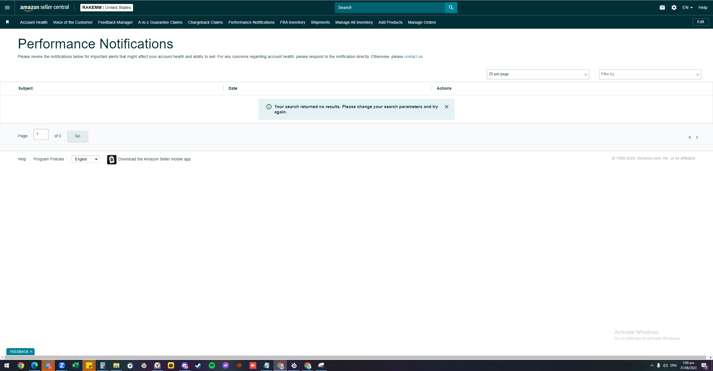Open File Explorer from the taskbar
713x371 pixels.
point(116,365)
